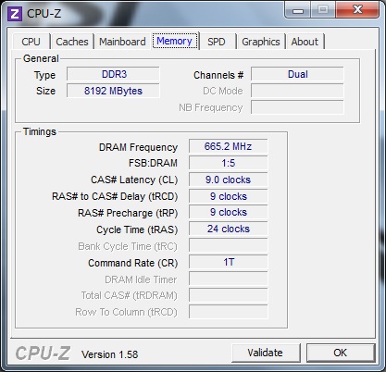Select the Mainboard tab

[122, 42]
